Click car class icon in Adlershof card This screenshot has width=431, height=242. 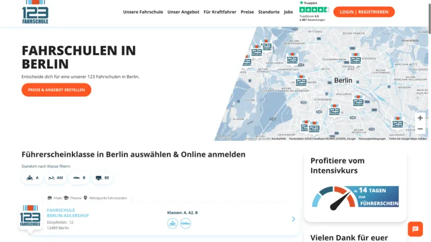click(186, 223)
